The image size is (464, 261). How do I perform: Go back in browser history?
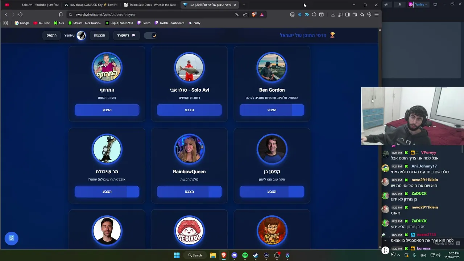pos(6,14)
